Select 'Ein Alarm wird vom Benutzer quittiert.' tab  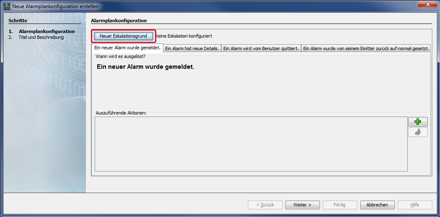pos(261,48)
